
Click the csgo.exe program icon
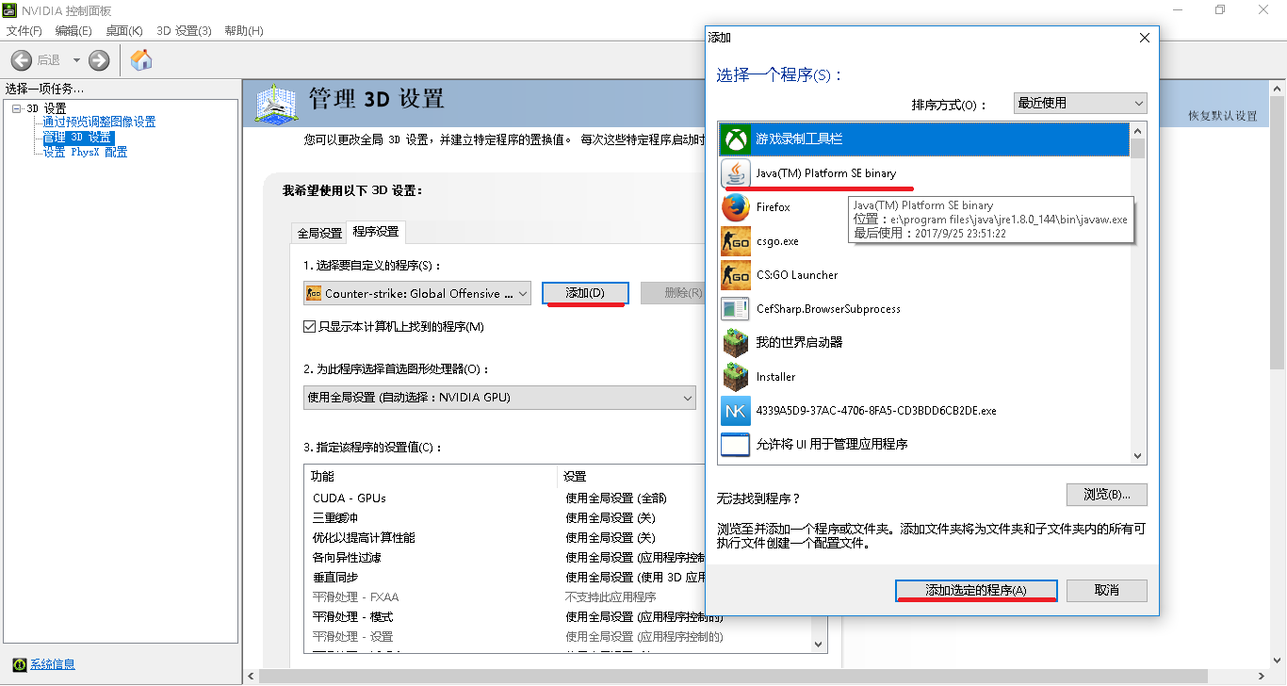click(735, 241)
